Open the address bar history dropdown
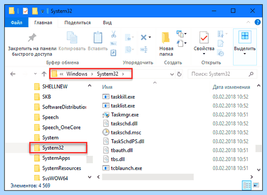The height and width of the screenshot is (195, 267). 172,74
